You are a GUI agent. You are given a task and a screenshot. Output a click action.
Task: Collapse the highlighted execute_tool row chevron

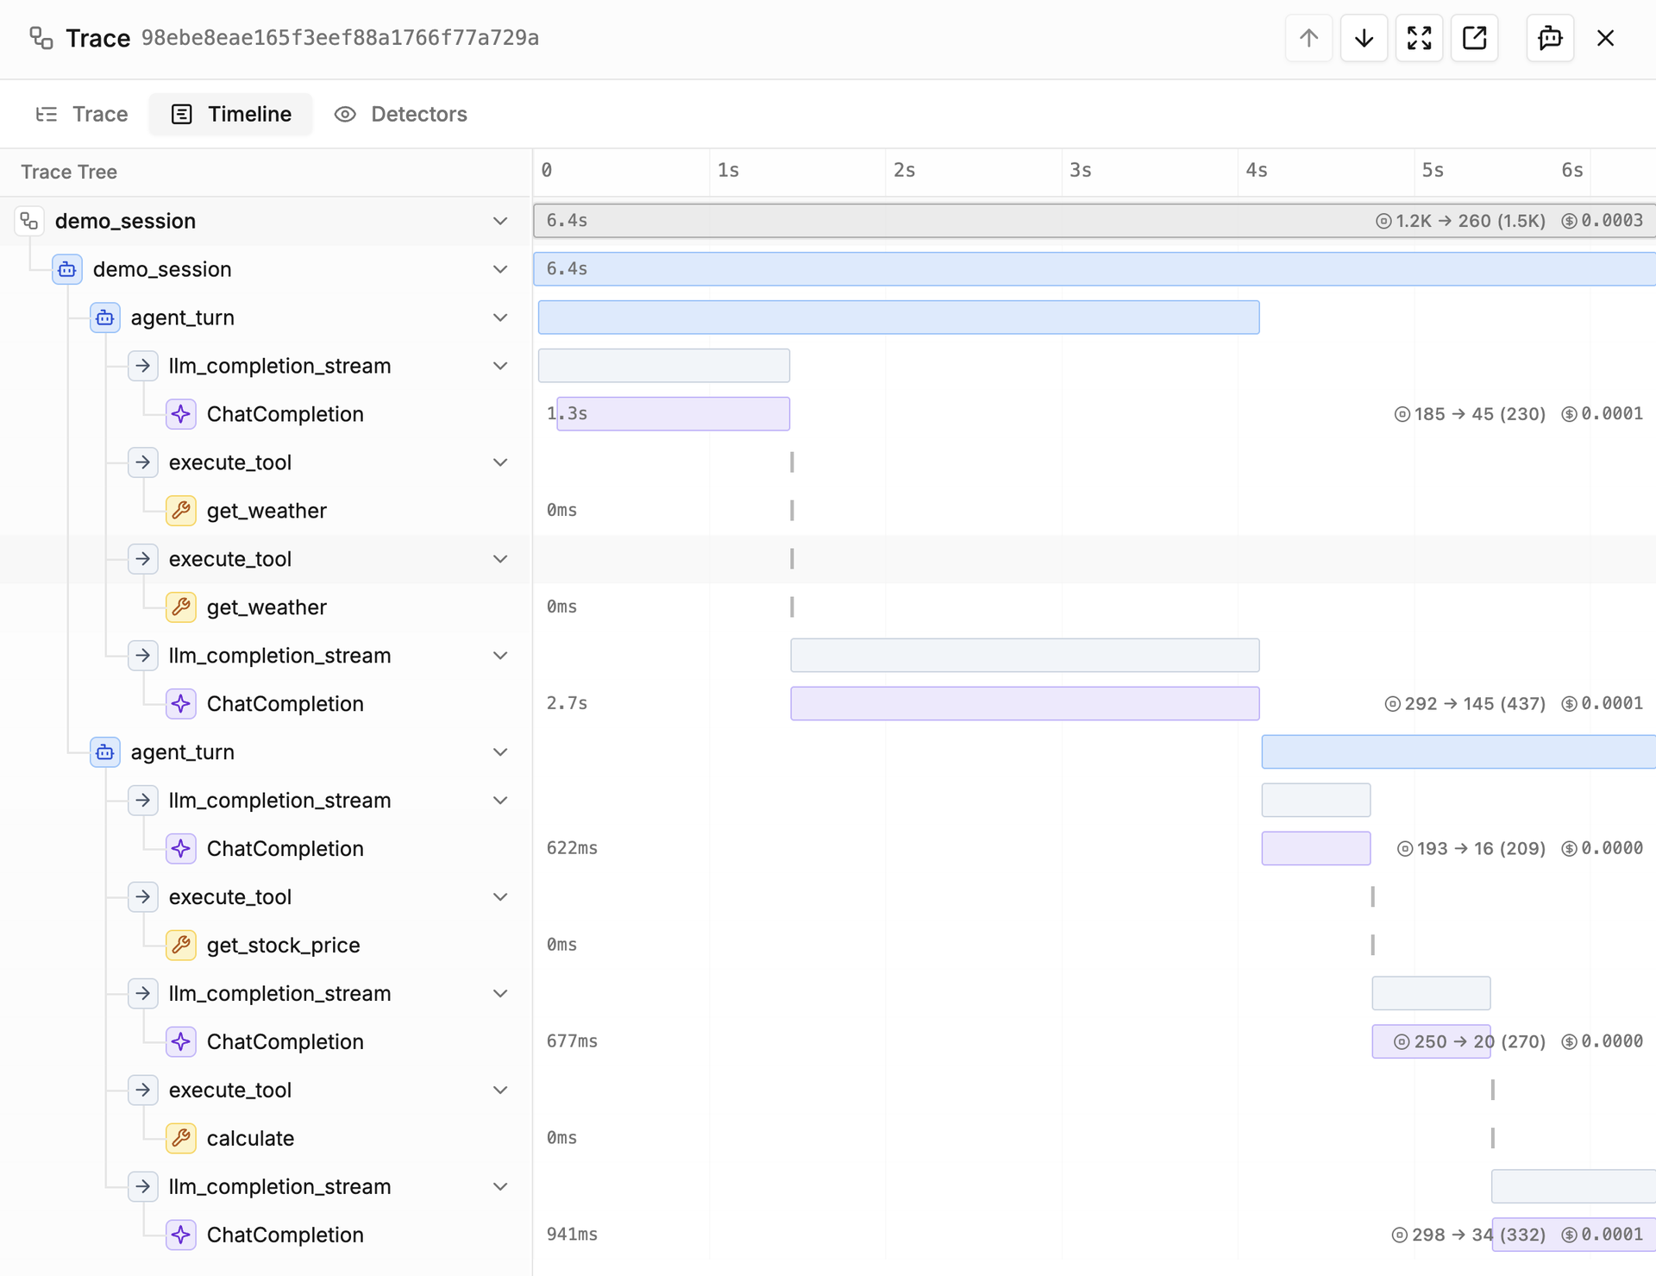point(500,559)
